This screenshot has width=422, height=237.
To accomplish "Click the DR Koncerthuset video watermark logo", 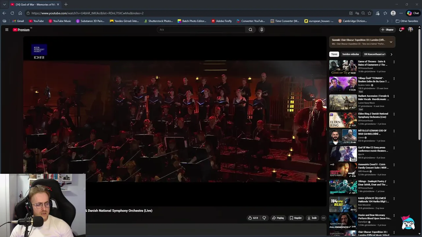I will pyautogui.click(x=39, y=52).
